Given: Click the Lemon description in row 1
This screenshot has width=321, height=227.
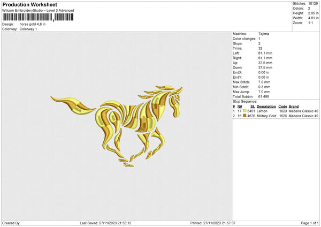Looking at the screenshot, I should 262,111.
